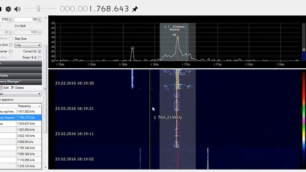Select bookmark 1 611,002 kHz
Viewport: 306px width, 172px height.
[x=21, y=111]
